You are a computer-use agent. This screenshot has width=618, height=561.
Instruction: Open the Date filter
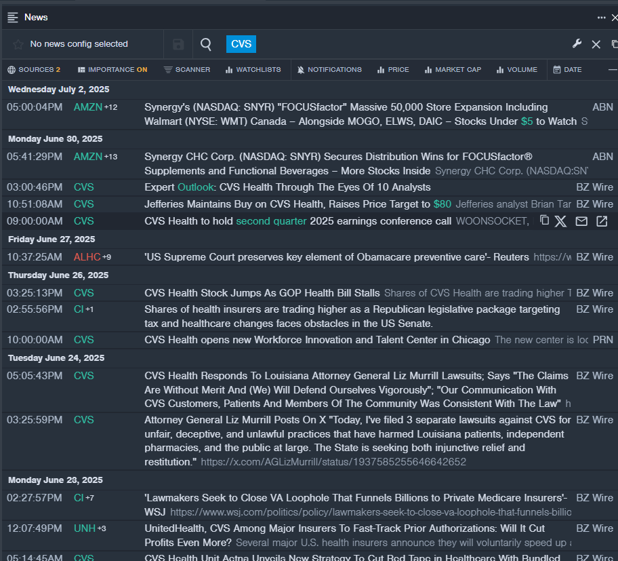[567, 70]
